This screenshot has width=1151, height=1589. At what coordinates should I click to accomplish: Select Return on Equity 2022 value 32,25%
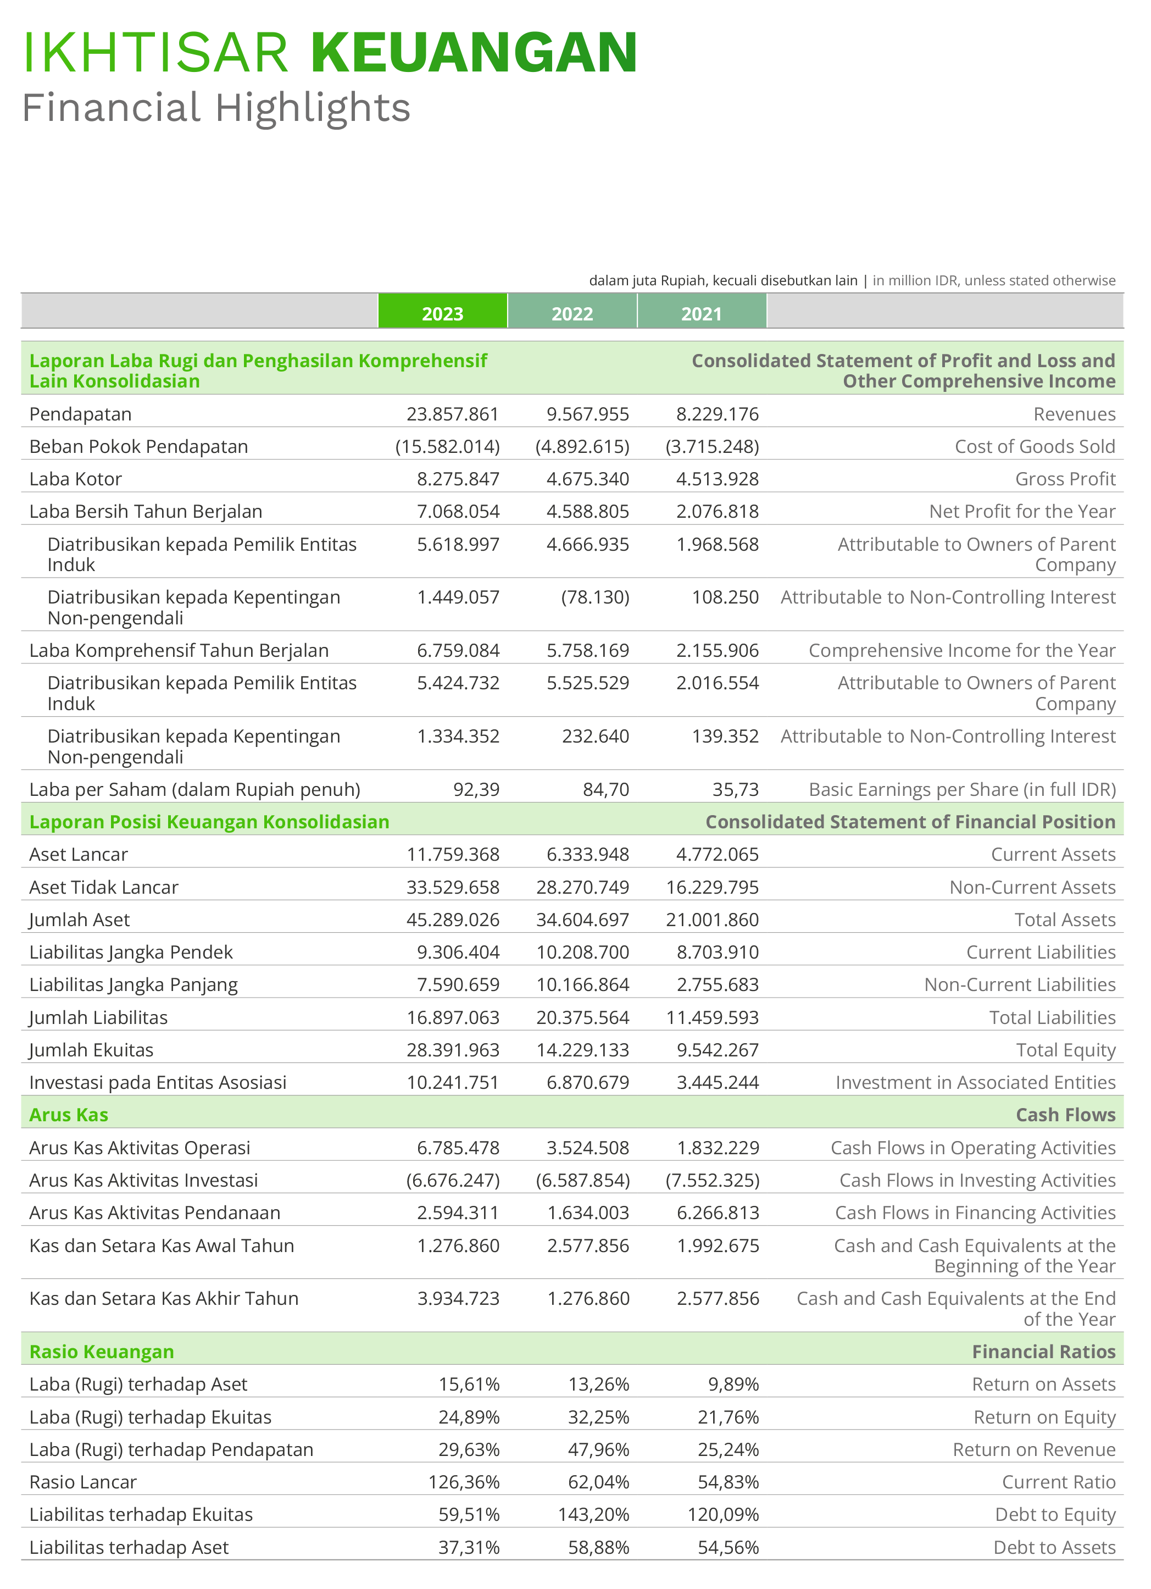[x=599, y=1418]
